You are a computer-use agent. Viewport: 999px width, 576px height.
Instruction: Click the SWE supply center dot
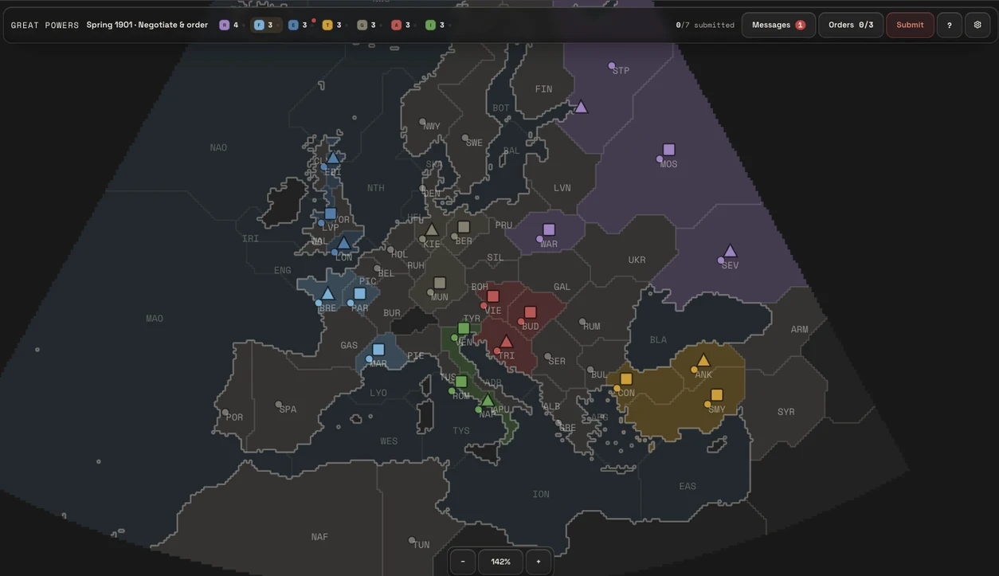coord(465,138)
